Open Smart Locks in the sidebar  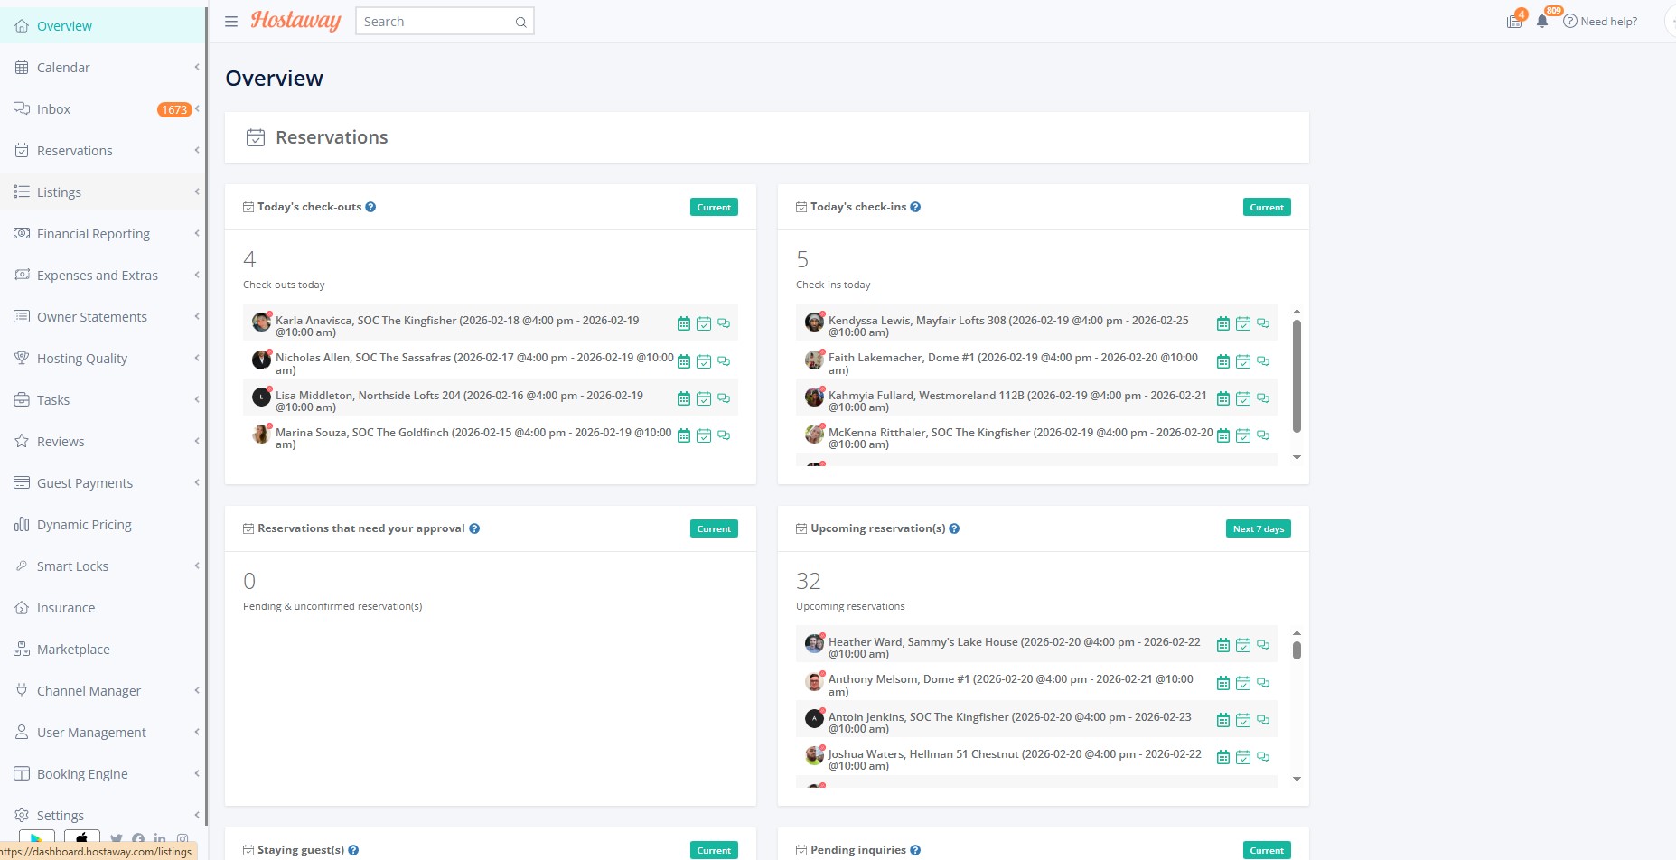[x=103, y=566]
